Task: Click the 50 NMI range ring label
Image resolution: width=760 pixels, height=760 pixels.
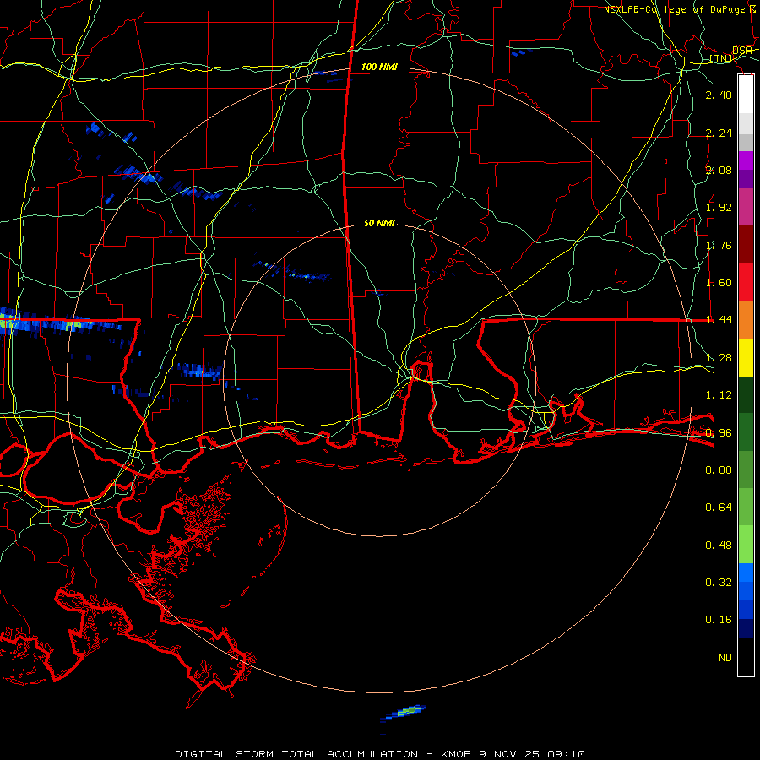Action: point(379,223)
